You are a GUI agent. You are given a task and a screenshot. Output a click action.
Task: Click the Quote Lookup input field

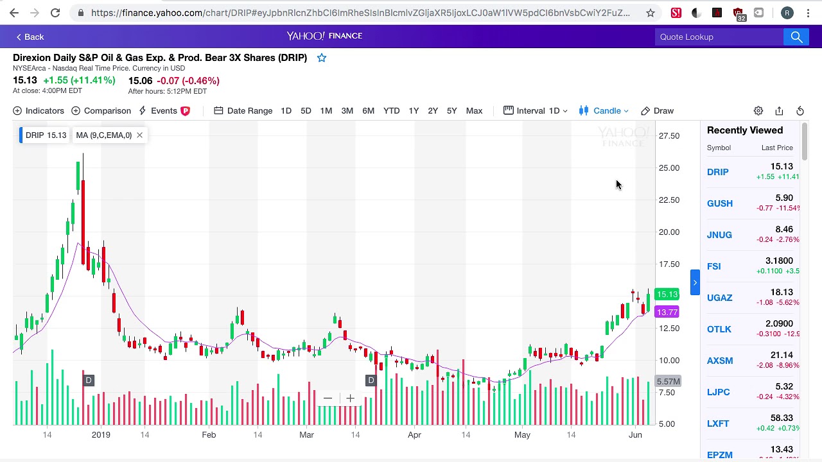(x=719, y=37)
